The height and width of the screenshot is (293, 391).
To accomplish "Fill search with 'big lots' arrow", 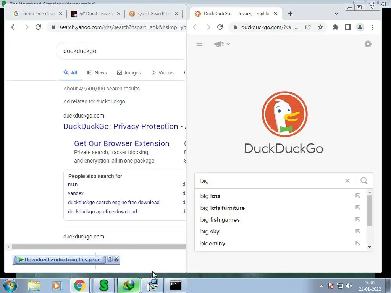I will [358, 196].
